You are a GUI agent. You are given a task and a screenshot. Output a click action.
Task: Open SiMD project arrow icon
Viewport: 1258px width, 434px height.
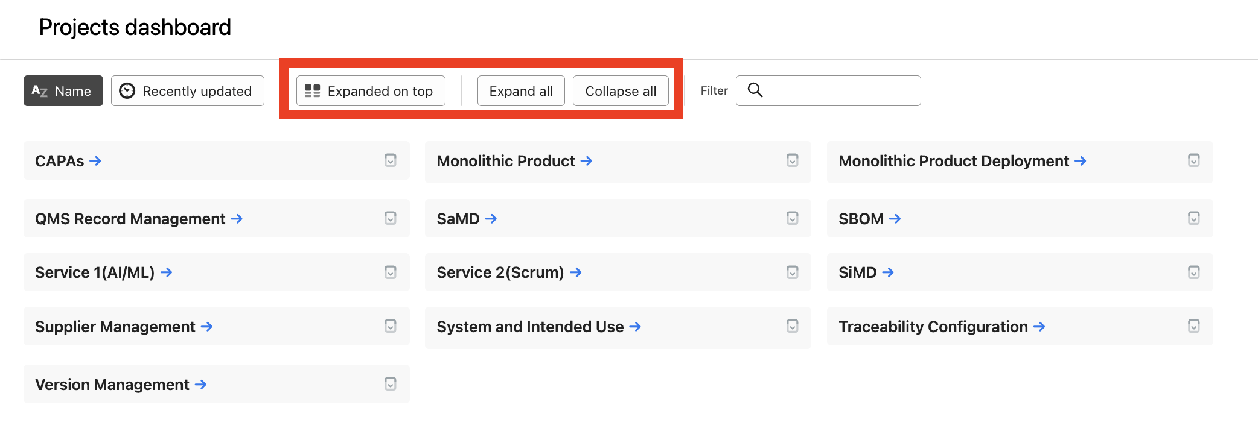click(x=888, y=272)
